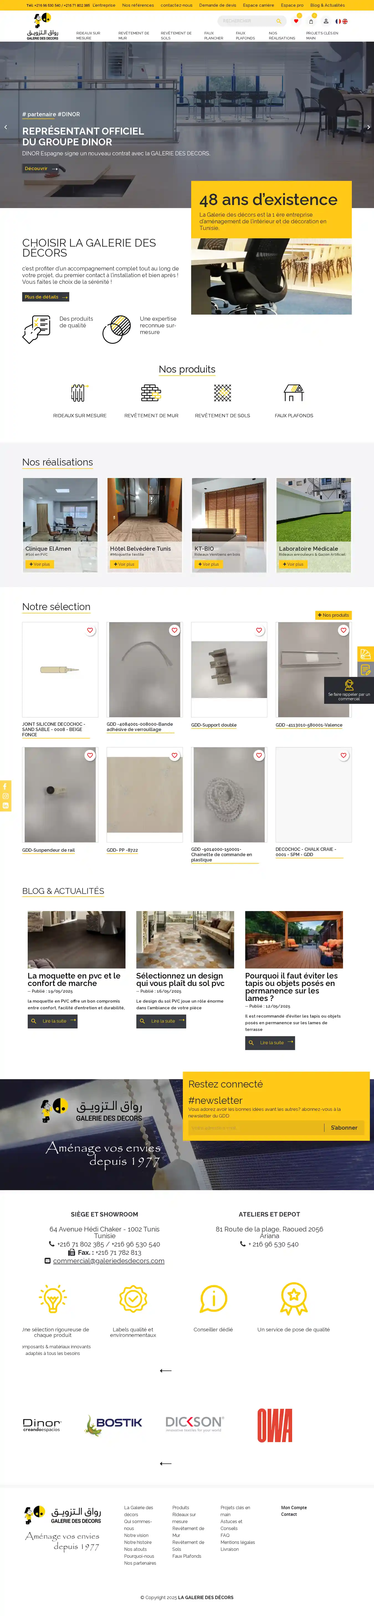Toggle favorite heart on GDD-Suspendeur de rail

click(89, 755)
